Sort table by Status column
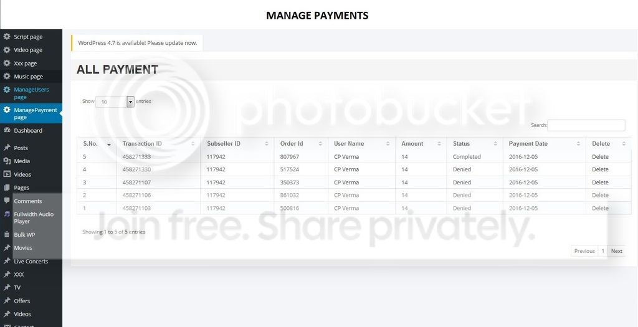The image size is (638, 327). 475,144
